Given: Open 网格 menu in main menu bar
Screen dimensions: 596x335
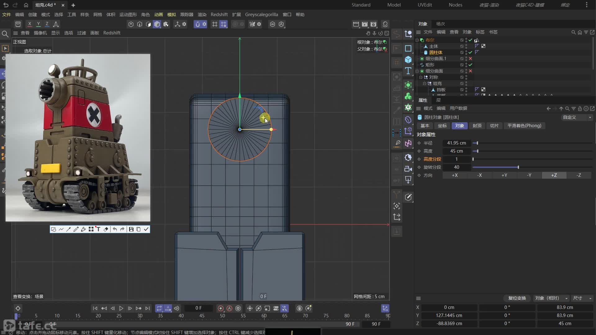Looking at the screenshot, I should tap(98, 15).
